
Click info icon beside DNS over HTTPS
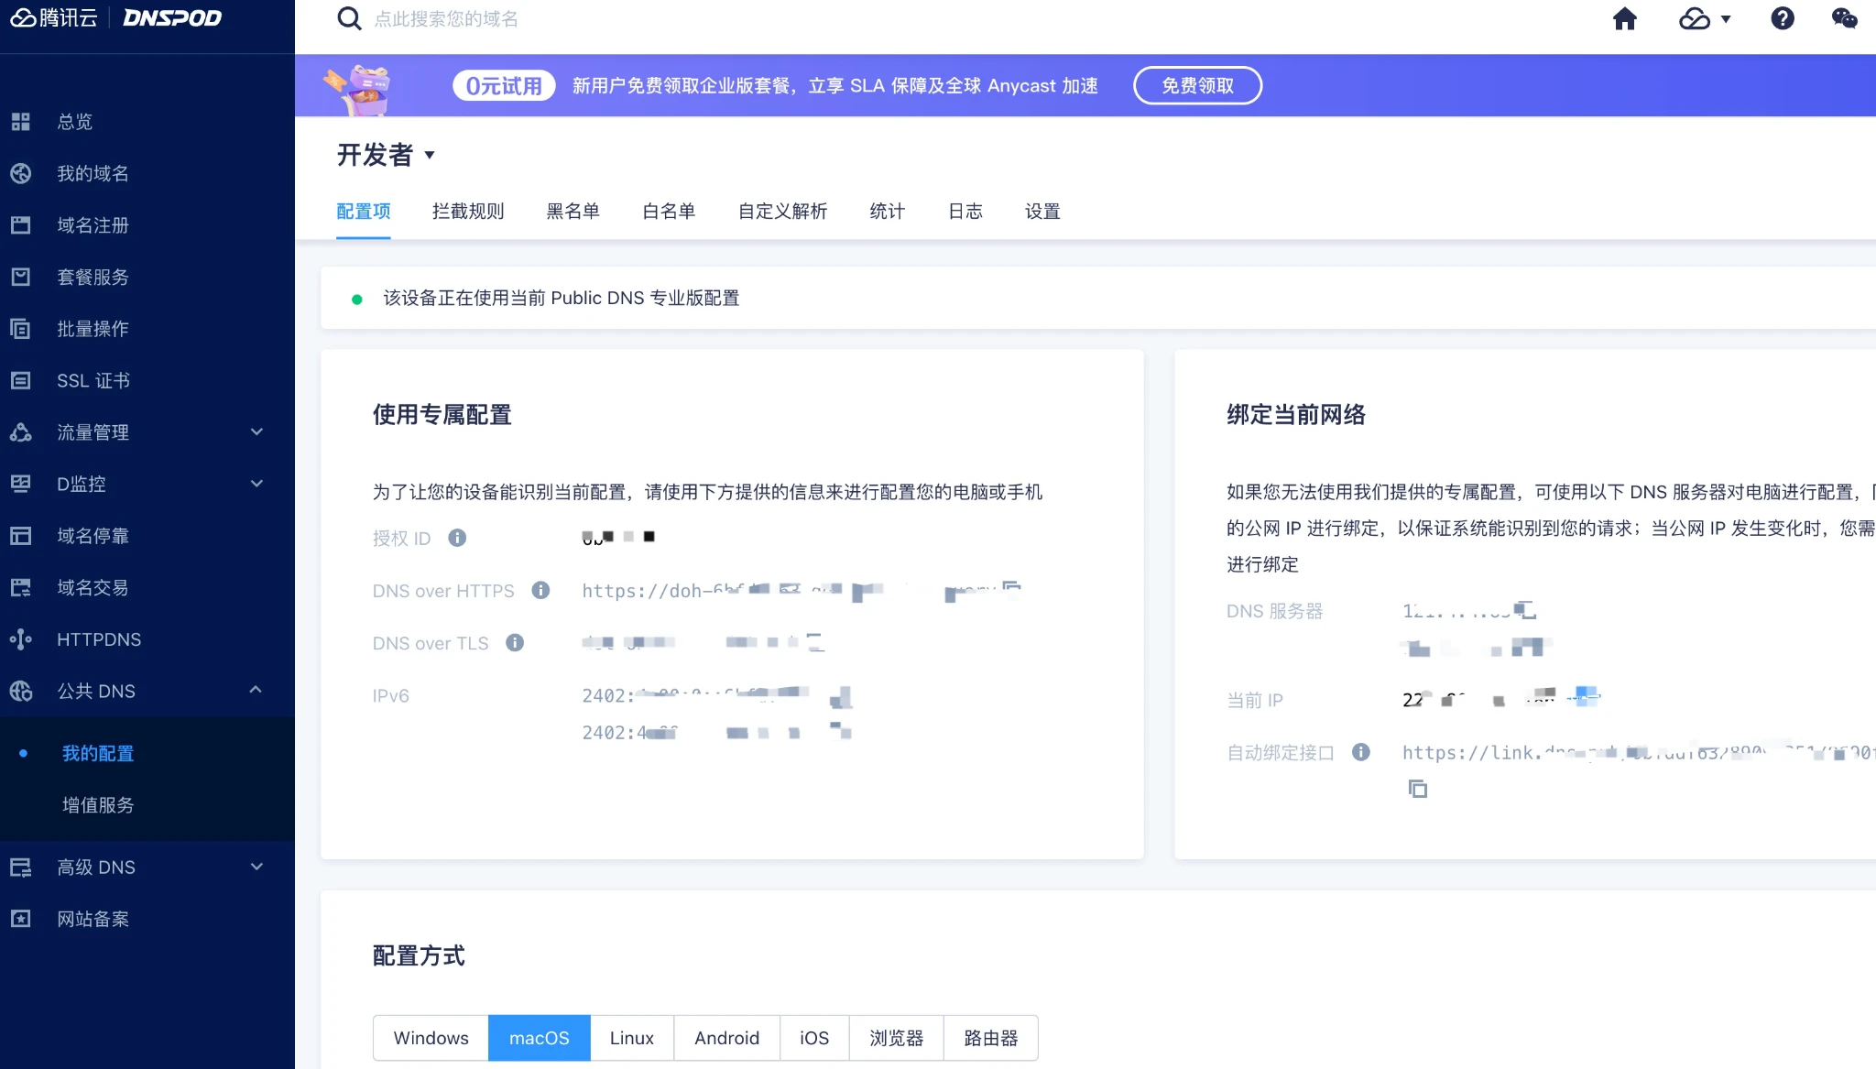tap(540, 591)
